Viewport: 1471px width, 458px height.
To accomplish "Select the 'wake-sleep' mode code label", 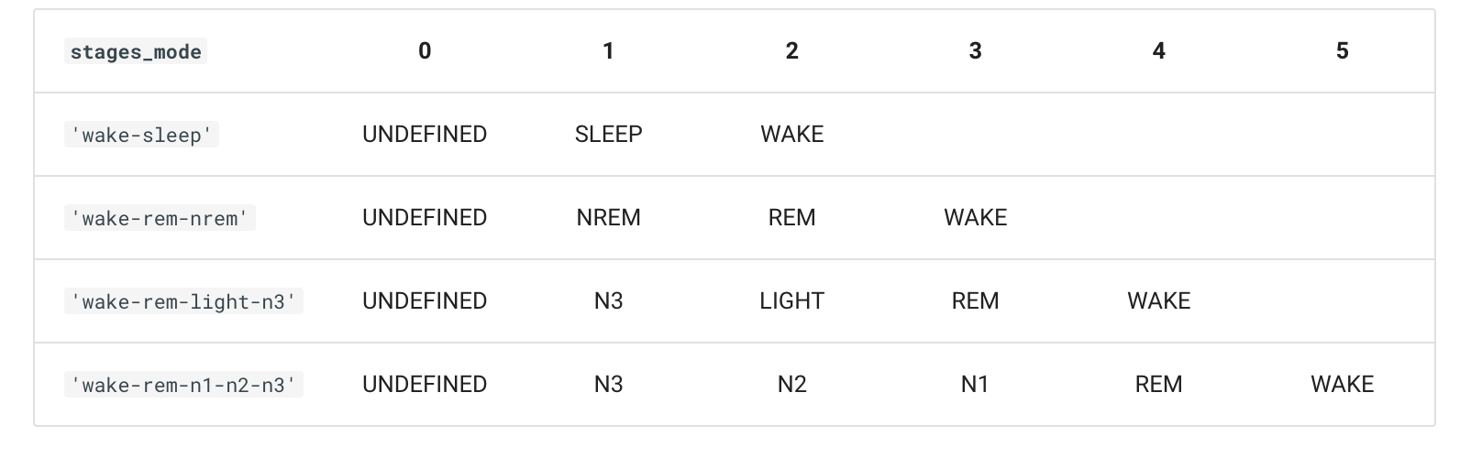I will coord(142,135).
